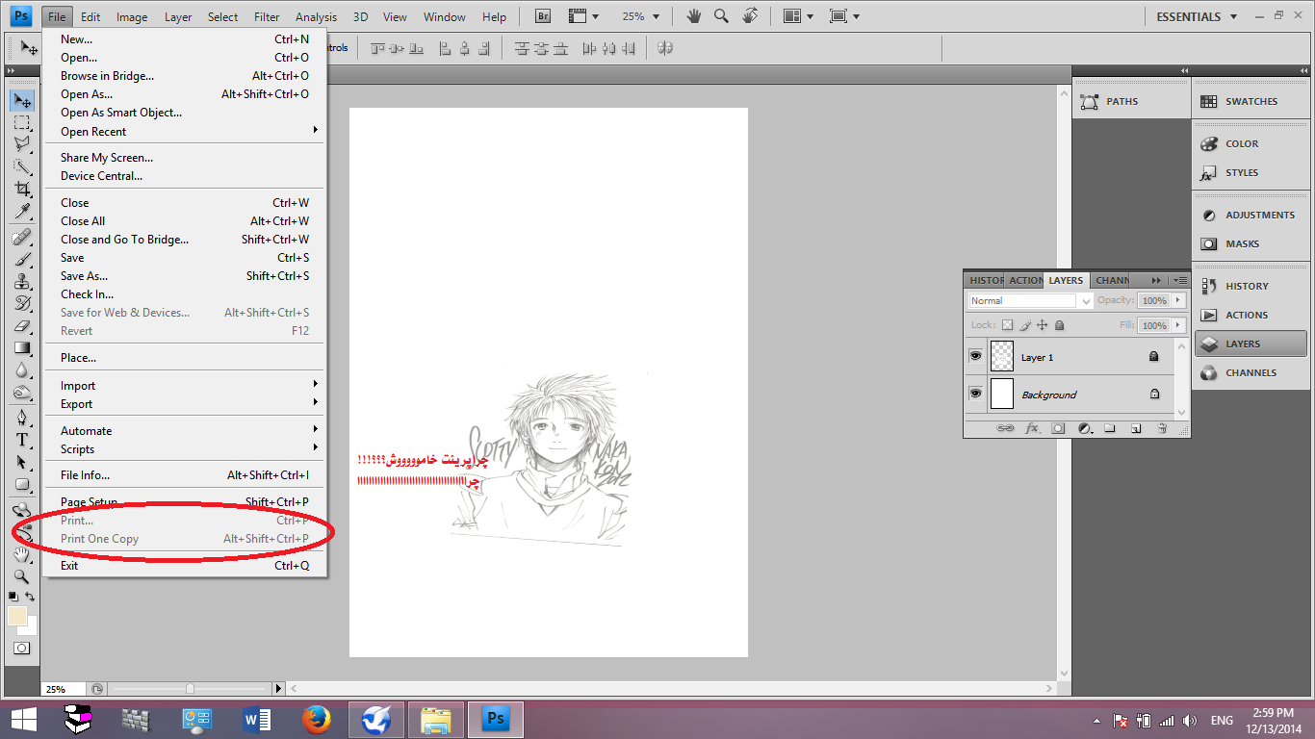Create new adjustment layer dropdown icon

[1084, 428]
